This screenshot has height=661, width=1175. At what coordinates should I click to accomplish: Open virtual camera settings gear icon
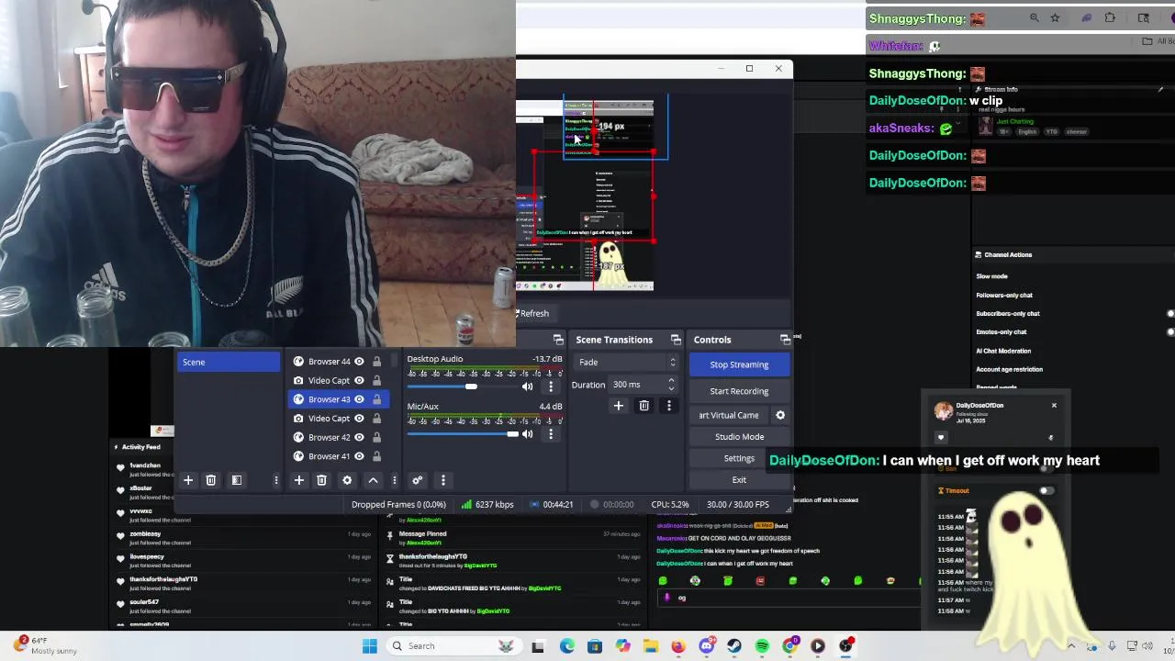pyautogui.click(x=780, y=415)
